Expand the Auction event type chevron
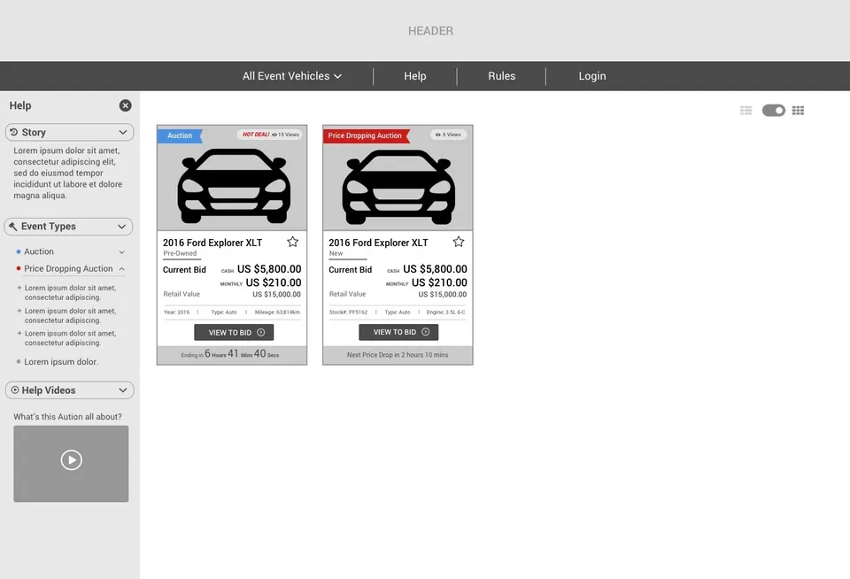 [x=122, y=252]
